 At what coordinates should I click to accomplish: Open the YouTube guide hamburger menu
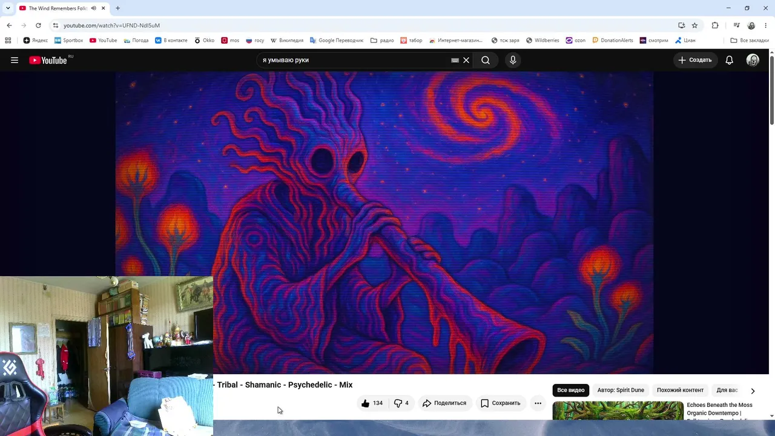pos(15,60)
